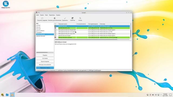The width and height of the screenshot is (173, 97).
Task: Click the Synaptic task button in the taskbar
Action: point(12,95)
